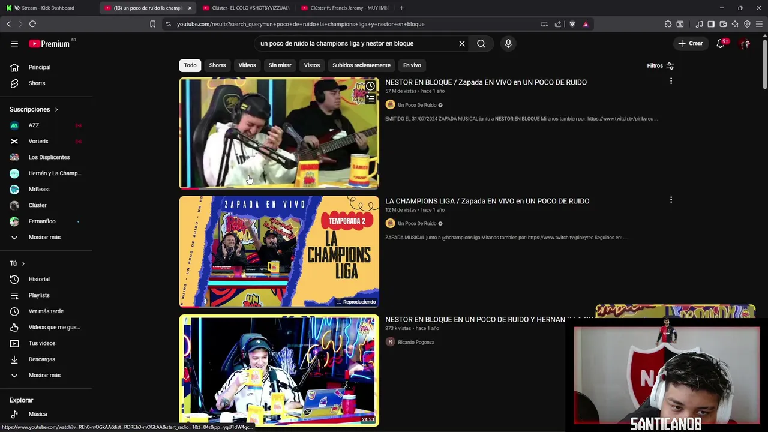This screenshot has width=768, height=432.
Task: Open the Brave Shields lion icon
Action: point(572,24)
